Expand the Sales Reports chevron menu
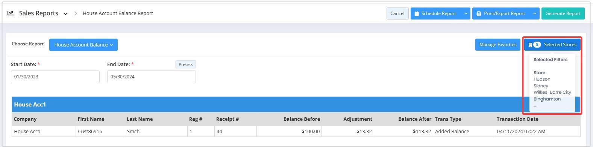Image resolution: width=593 pixels, height=147 pixels. 65,13
